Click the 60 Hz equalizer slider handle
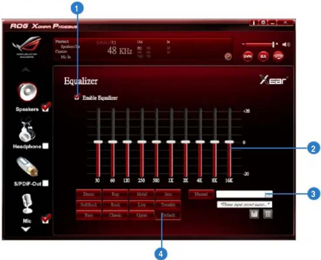This screenshot has height=260, width=321. pos(113,142)
